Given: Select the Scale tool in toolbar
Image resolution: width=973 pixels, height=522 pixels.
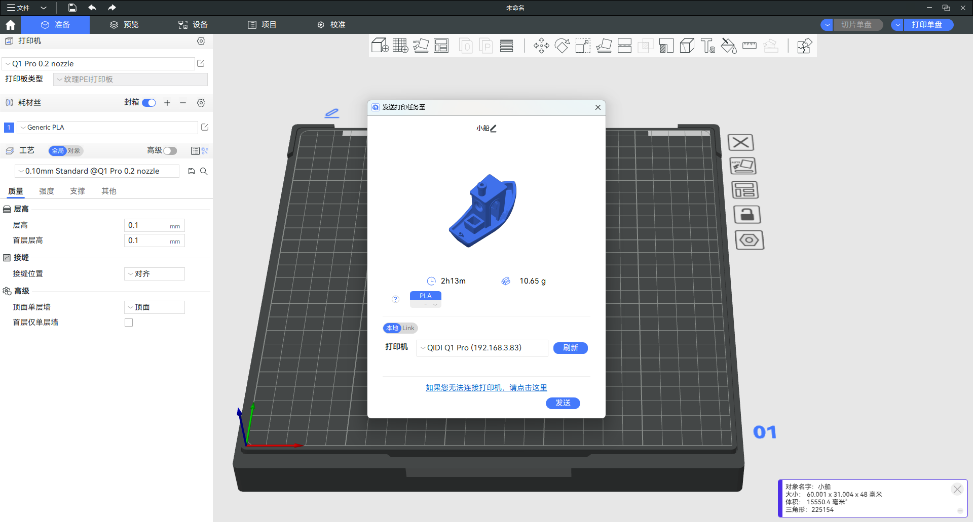Looking at the screenshot, I should click(583, 46).
